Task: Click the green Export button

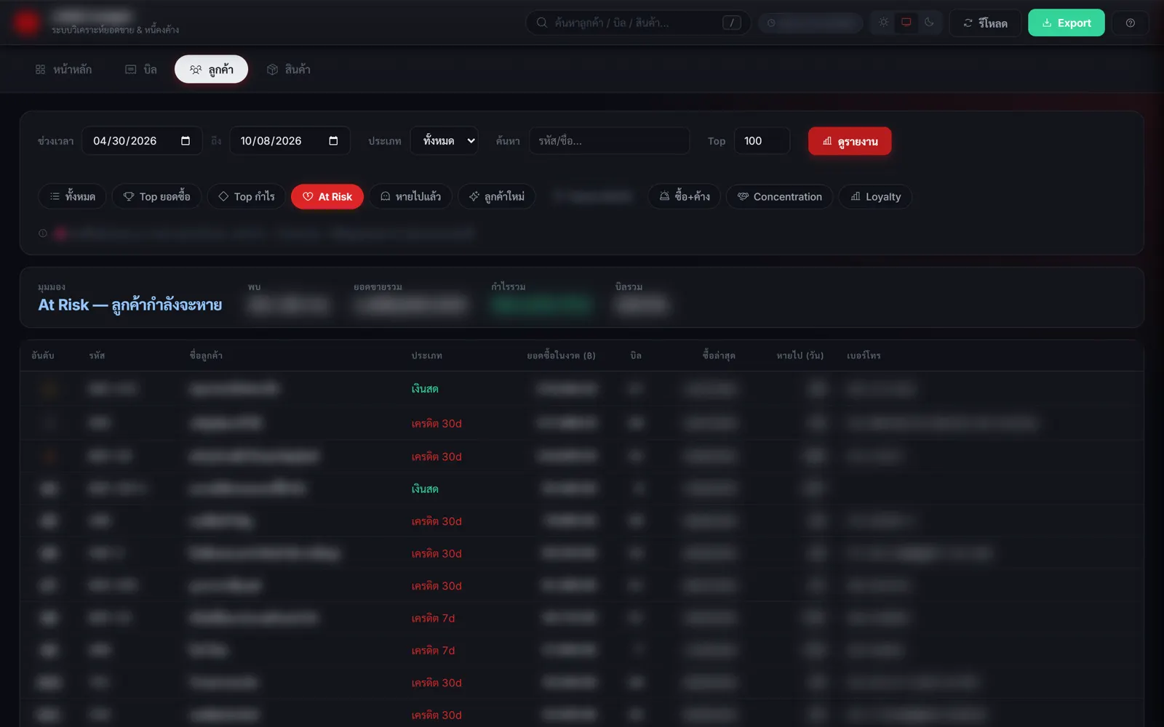Action: [1066, 23]
